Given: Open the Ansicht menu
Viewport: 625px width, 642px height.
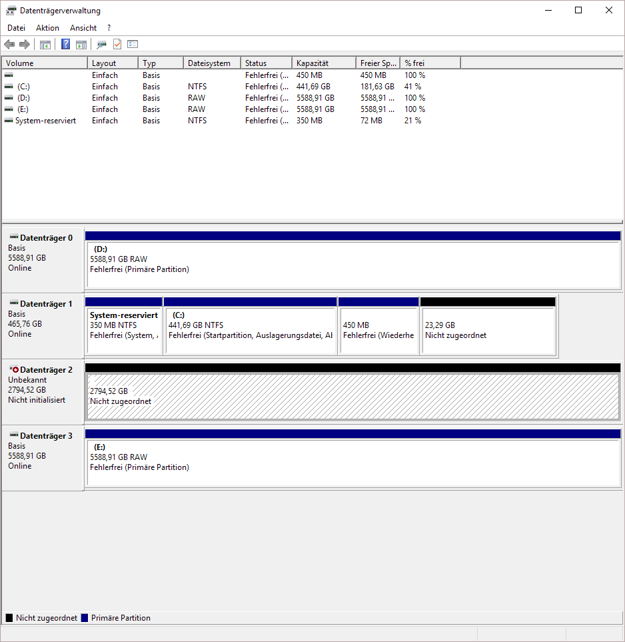Looking at the screenshot, I should pos(83,28).
